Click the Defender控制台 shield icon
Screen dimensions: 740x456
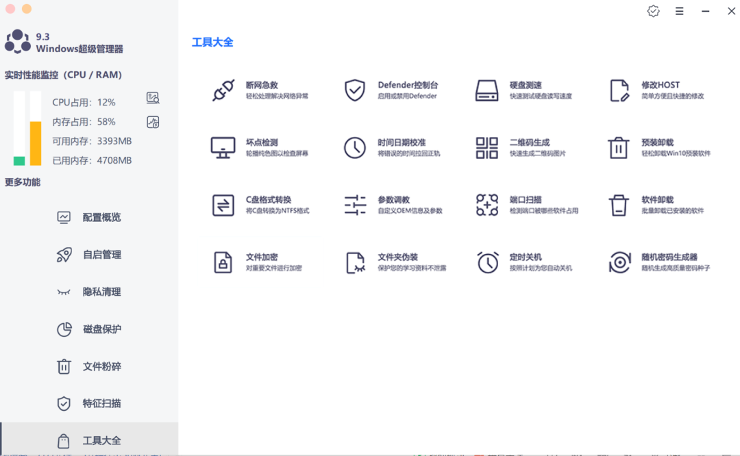click(354, 90)
